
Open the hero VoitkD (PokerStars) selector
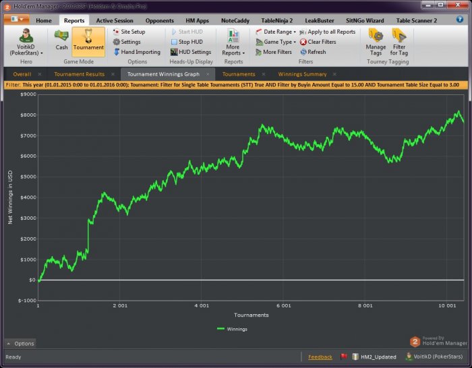coord(27,42)
